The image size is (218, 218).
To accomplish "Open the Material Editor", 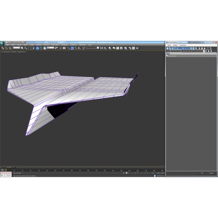I will (x=125, y=48).
